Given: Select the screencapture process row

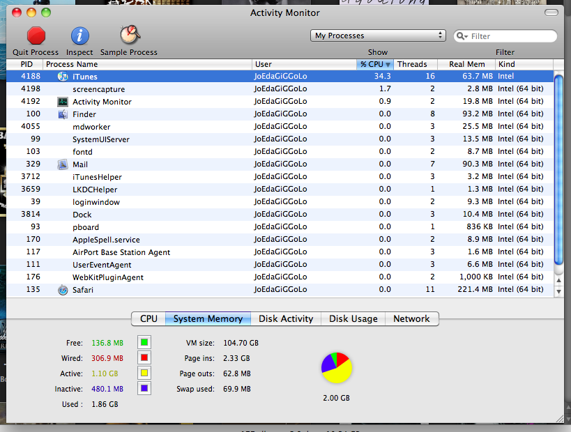Looking at the screenshot, I should pos(280,89).
